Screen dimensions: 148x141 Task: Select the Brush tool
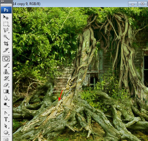pyautogui.click(x=6, y=65)
